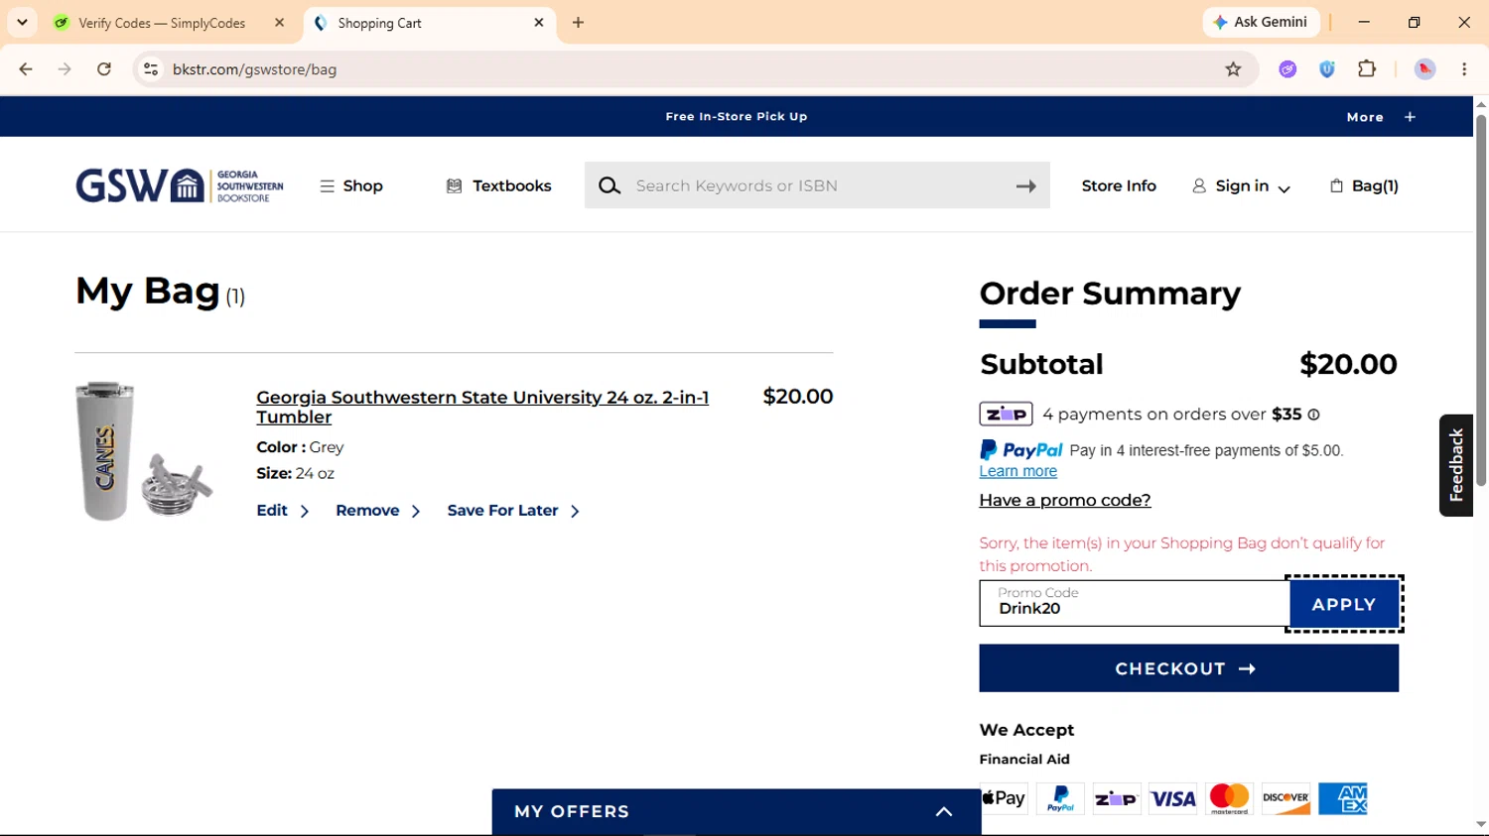Proceed to Checkout
Screen dimensions: 1489x836
tap(1188, 668)
